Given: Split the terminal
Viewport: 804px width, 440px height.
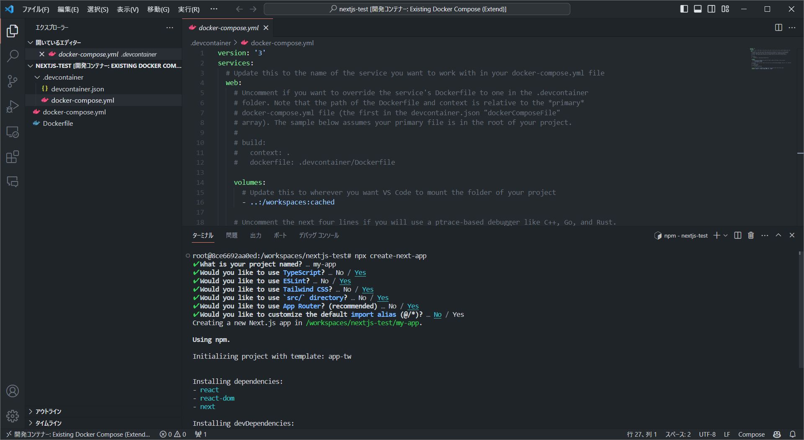Looking at the screenshot, I should [738, 236].
